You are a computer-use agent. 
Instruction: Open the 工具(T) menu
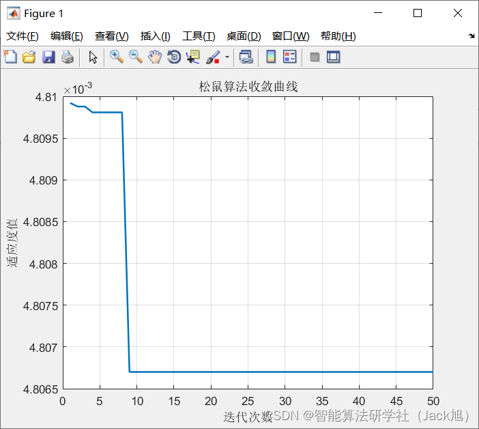click(x=199, y=36)
